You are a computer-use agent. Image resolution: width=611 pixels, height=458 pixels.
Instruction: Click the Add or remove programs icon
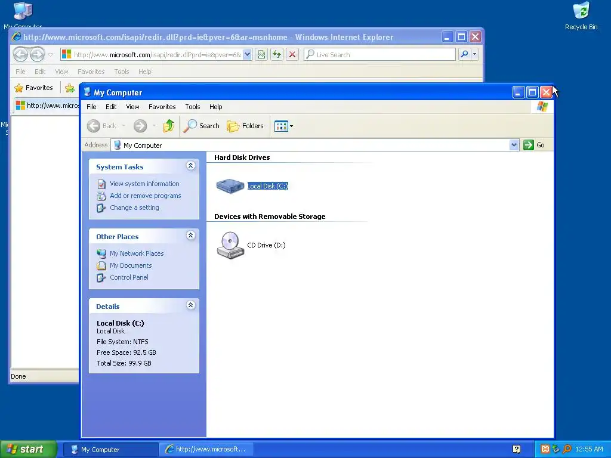pos(101,196)
